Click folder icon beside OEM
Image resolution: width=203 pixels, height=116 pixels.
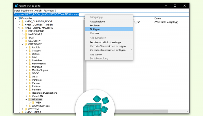point(30,77)
